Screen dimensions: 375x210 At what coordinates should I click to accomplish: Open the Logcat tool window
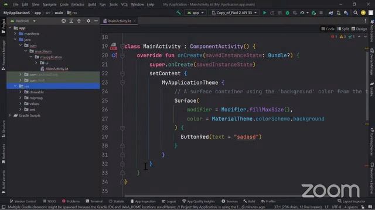pos(169,201)
